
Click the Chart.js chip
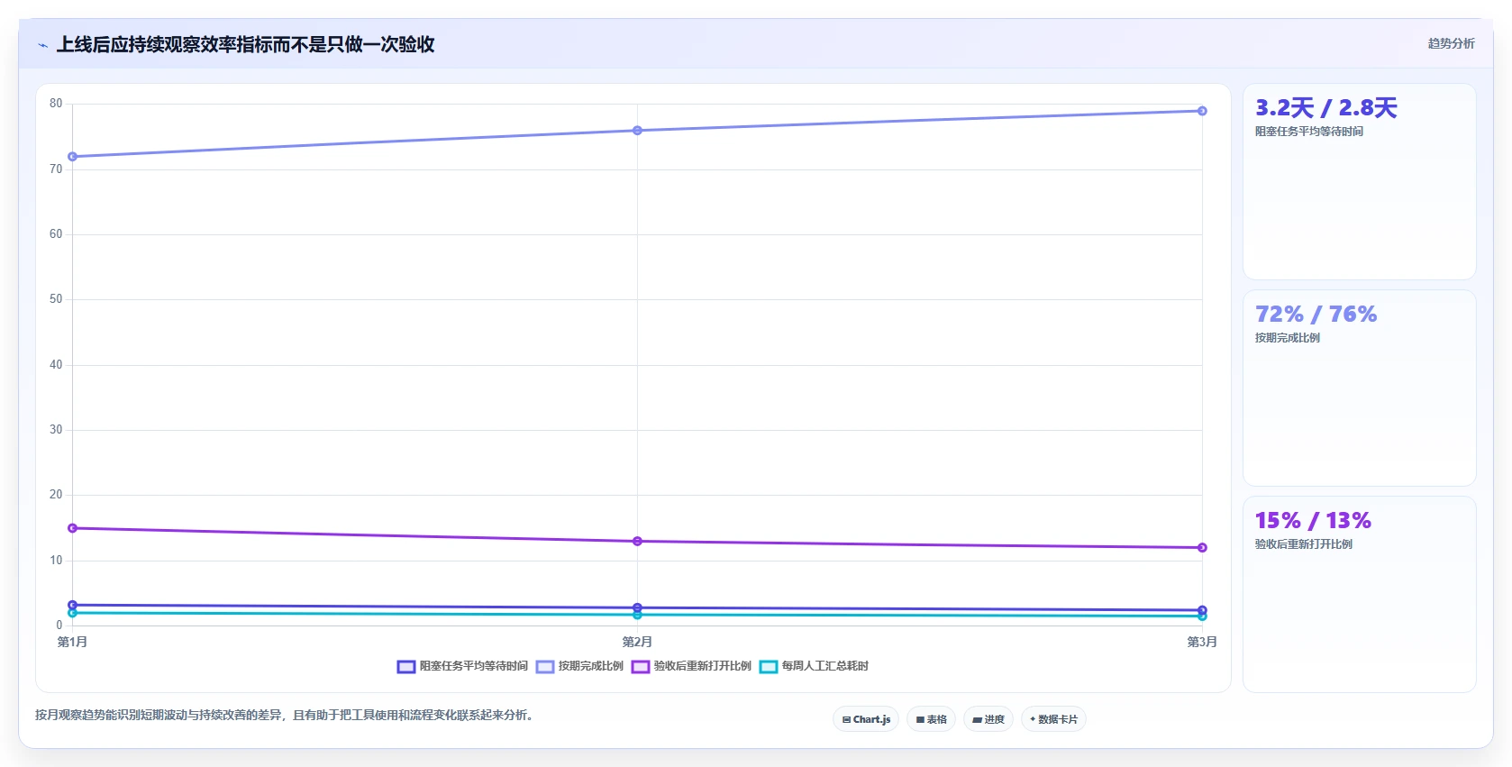[866, 719]
